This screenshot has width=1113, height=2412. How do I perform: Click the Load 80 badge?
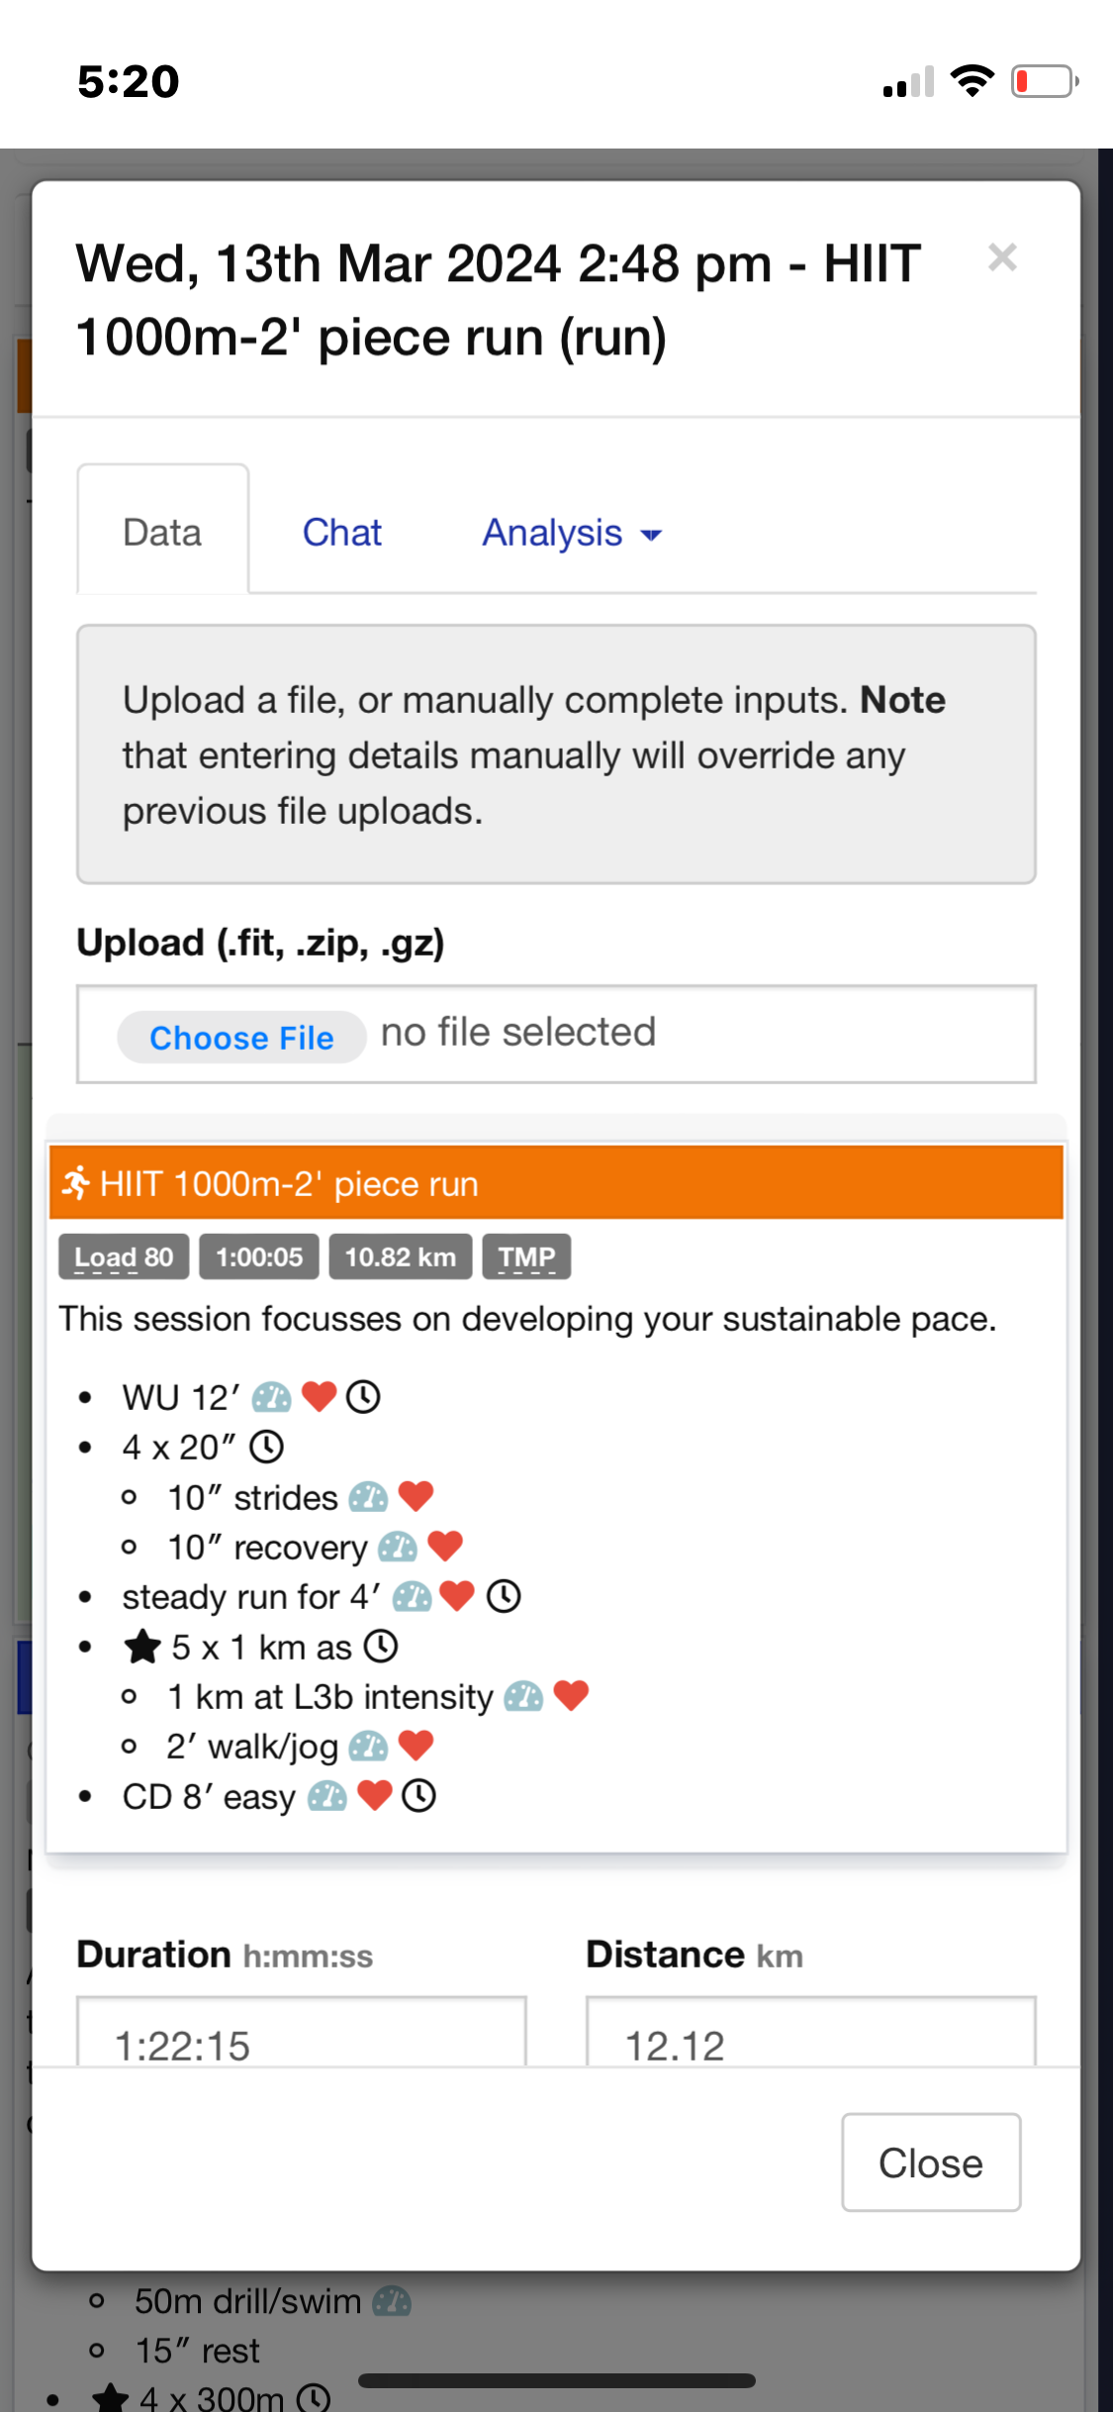tap(124, 1257)
